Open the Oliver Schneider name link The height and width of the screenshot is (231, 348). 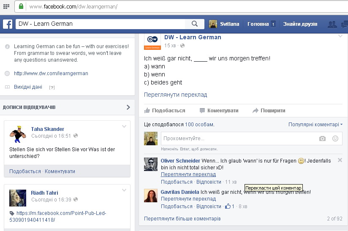(180, 161)
